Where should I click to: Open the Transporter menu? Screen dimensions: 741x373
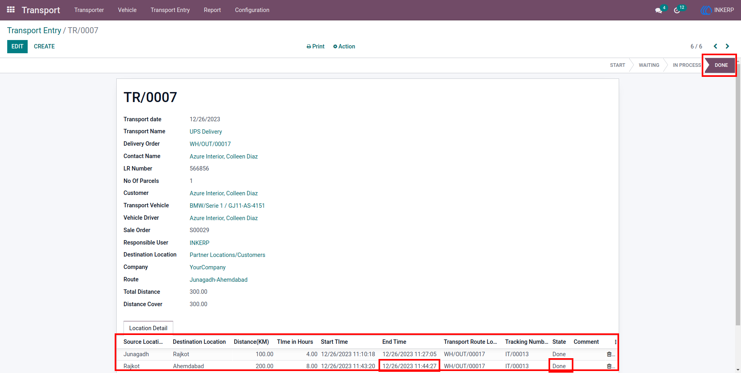tap(89, 10)
